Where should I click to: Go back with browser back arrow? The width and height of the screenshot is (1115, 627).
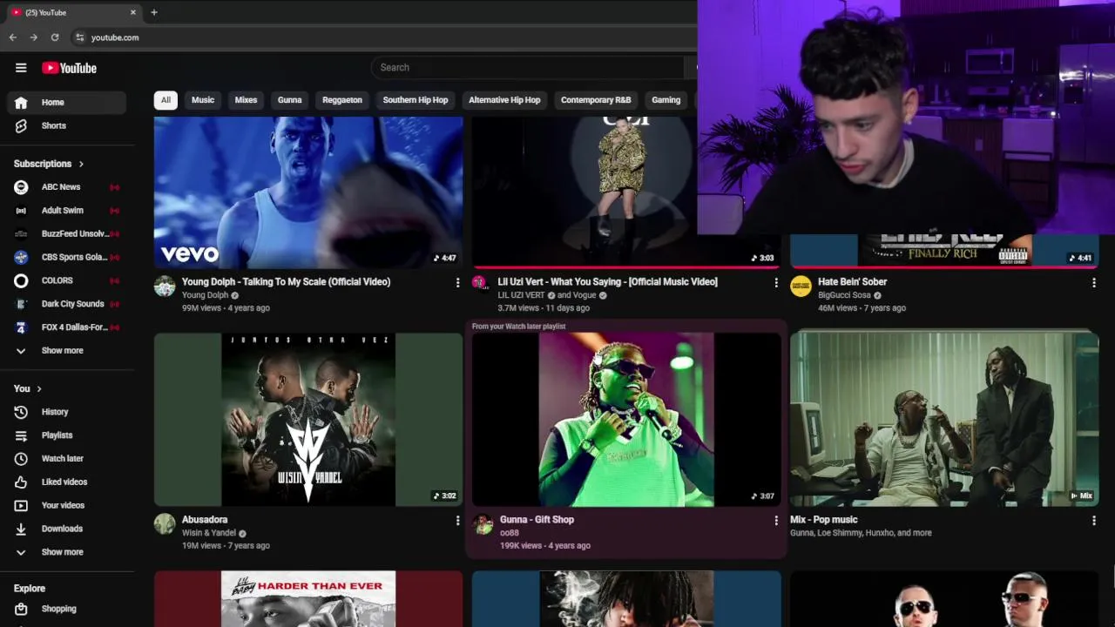[12, 37]
